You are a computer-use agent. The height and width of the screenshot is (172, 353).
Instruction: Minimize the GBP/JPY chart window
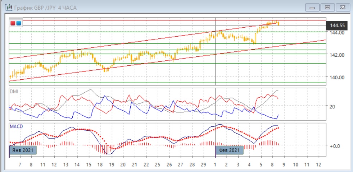(312, 7)
